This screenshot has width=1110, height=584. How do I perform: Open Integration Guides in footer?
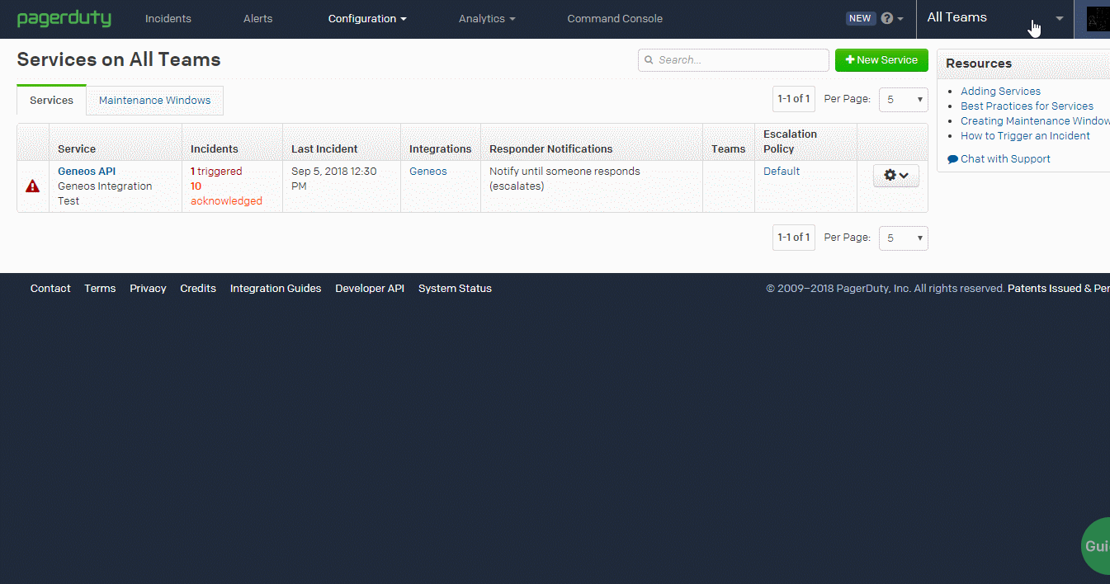coord(276,289)
